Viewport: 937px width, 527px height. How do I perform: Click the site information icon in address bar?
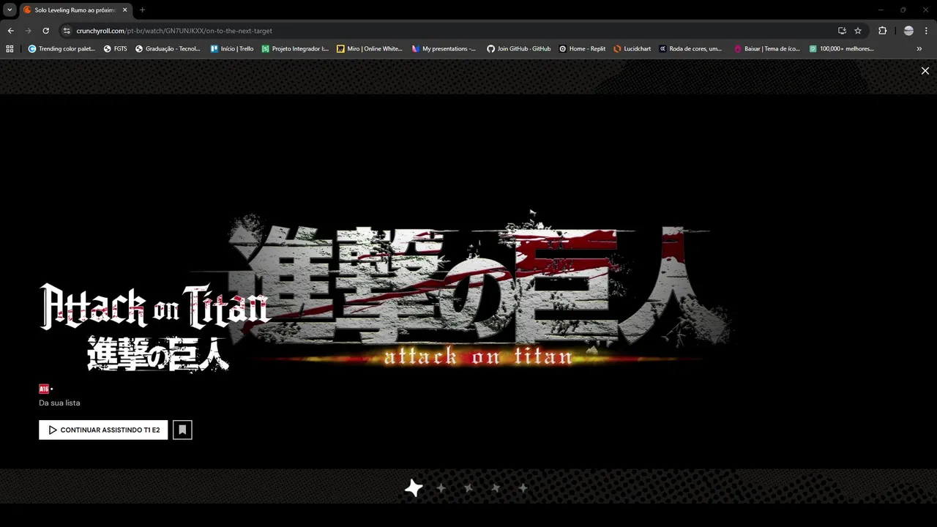click(67, 31)
